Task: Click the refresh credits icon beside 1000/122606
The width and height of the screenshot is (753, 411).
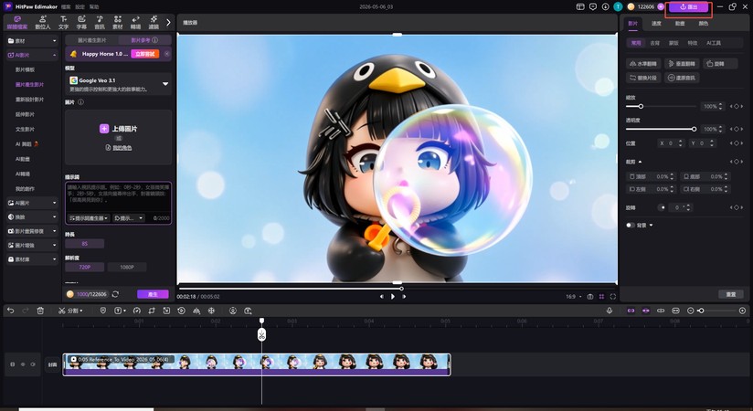Action: click(115, 294)
